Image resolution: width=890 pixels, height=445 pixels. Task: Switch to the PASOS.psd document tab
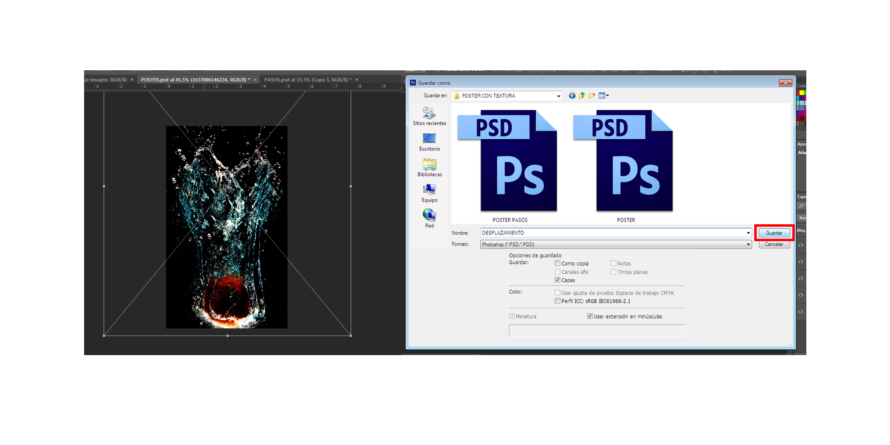pyautogui.click(x=307, y=80)
